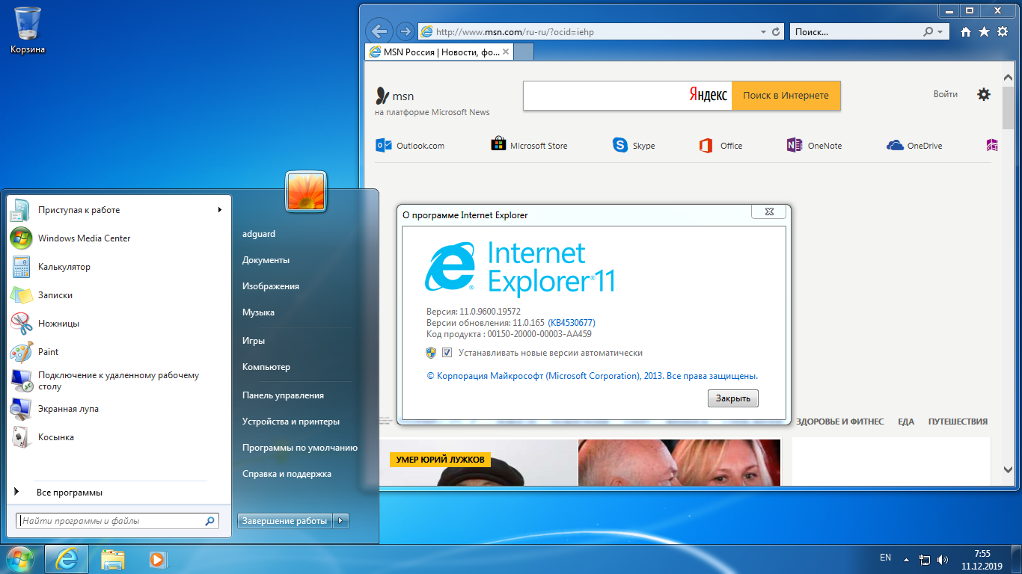This screenshot has height=574, width=1022.
Task: Open IE tools gear in title bar
Action: coord(1002,32)
